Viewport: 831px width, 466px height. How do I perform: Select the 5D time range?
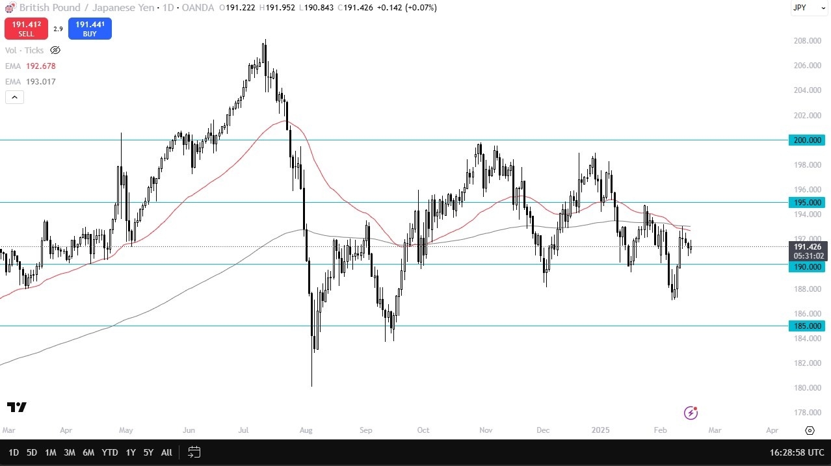click(32, 452)
